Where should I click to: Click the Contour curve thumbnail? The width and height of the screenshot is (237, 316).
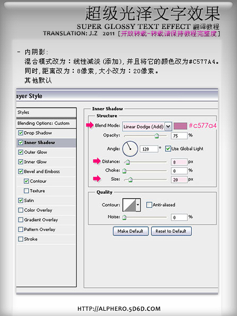pyautogui.click(x=129, y=205)
